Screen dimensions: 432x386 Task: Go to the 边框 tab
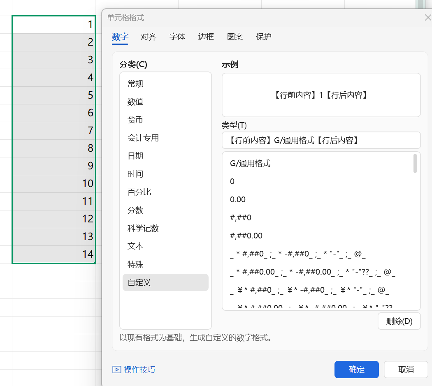click(x=206, y=37)
